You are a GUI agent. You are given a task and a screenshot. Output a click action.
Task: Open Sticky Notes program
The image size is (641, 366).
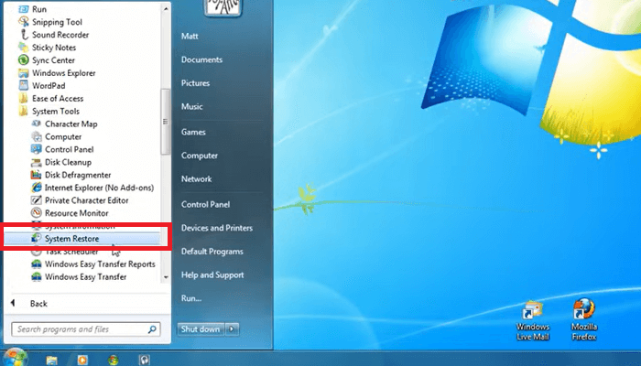pyautogui.click(x=53, y=48)
